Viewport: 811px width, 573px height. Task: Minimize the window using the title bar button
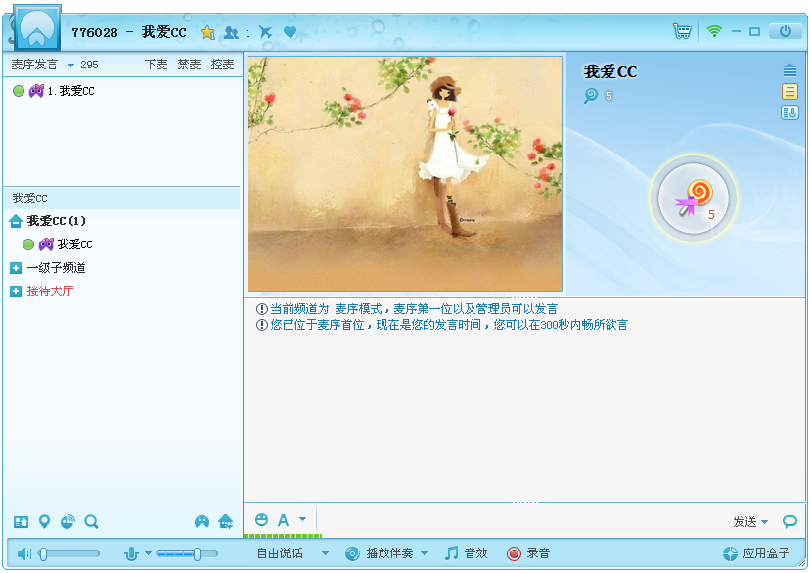tap(736, 32)
